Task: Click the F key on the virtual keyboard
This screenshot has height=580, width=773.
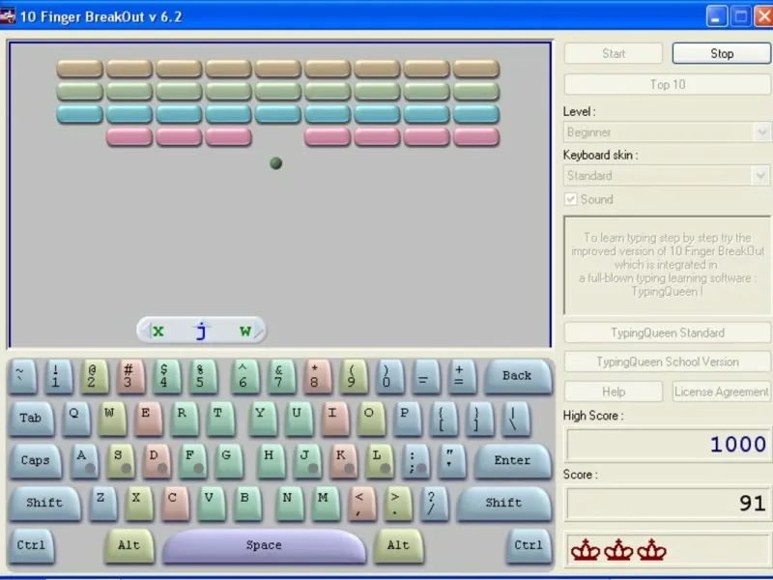Action: (x=192, y=462)
